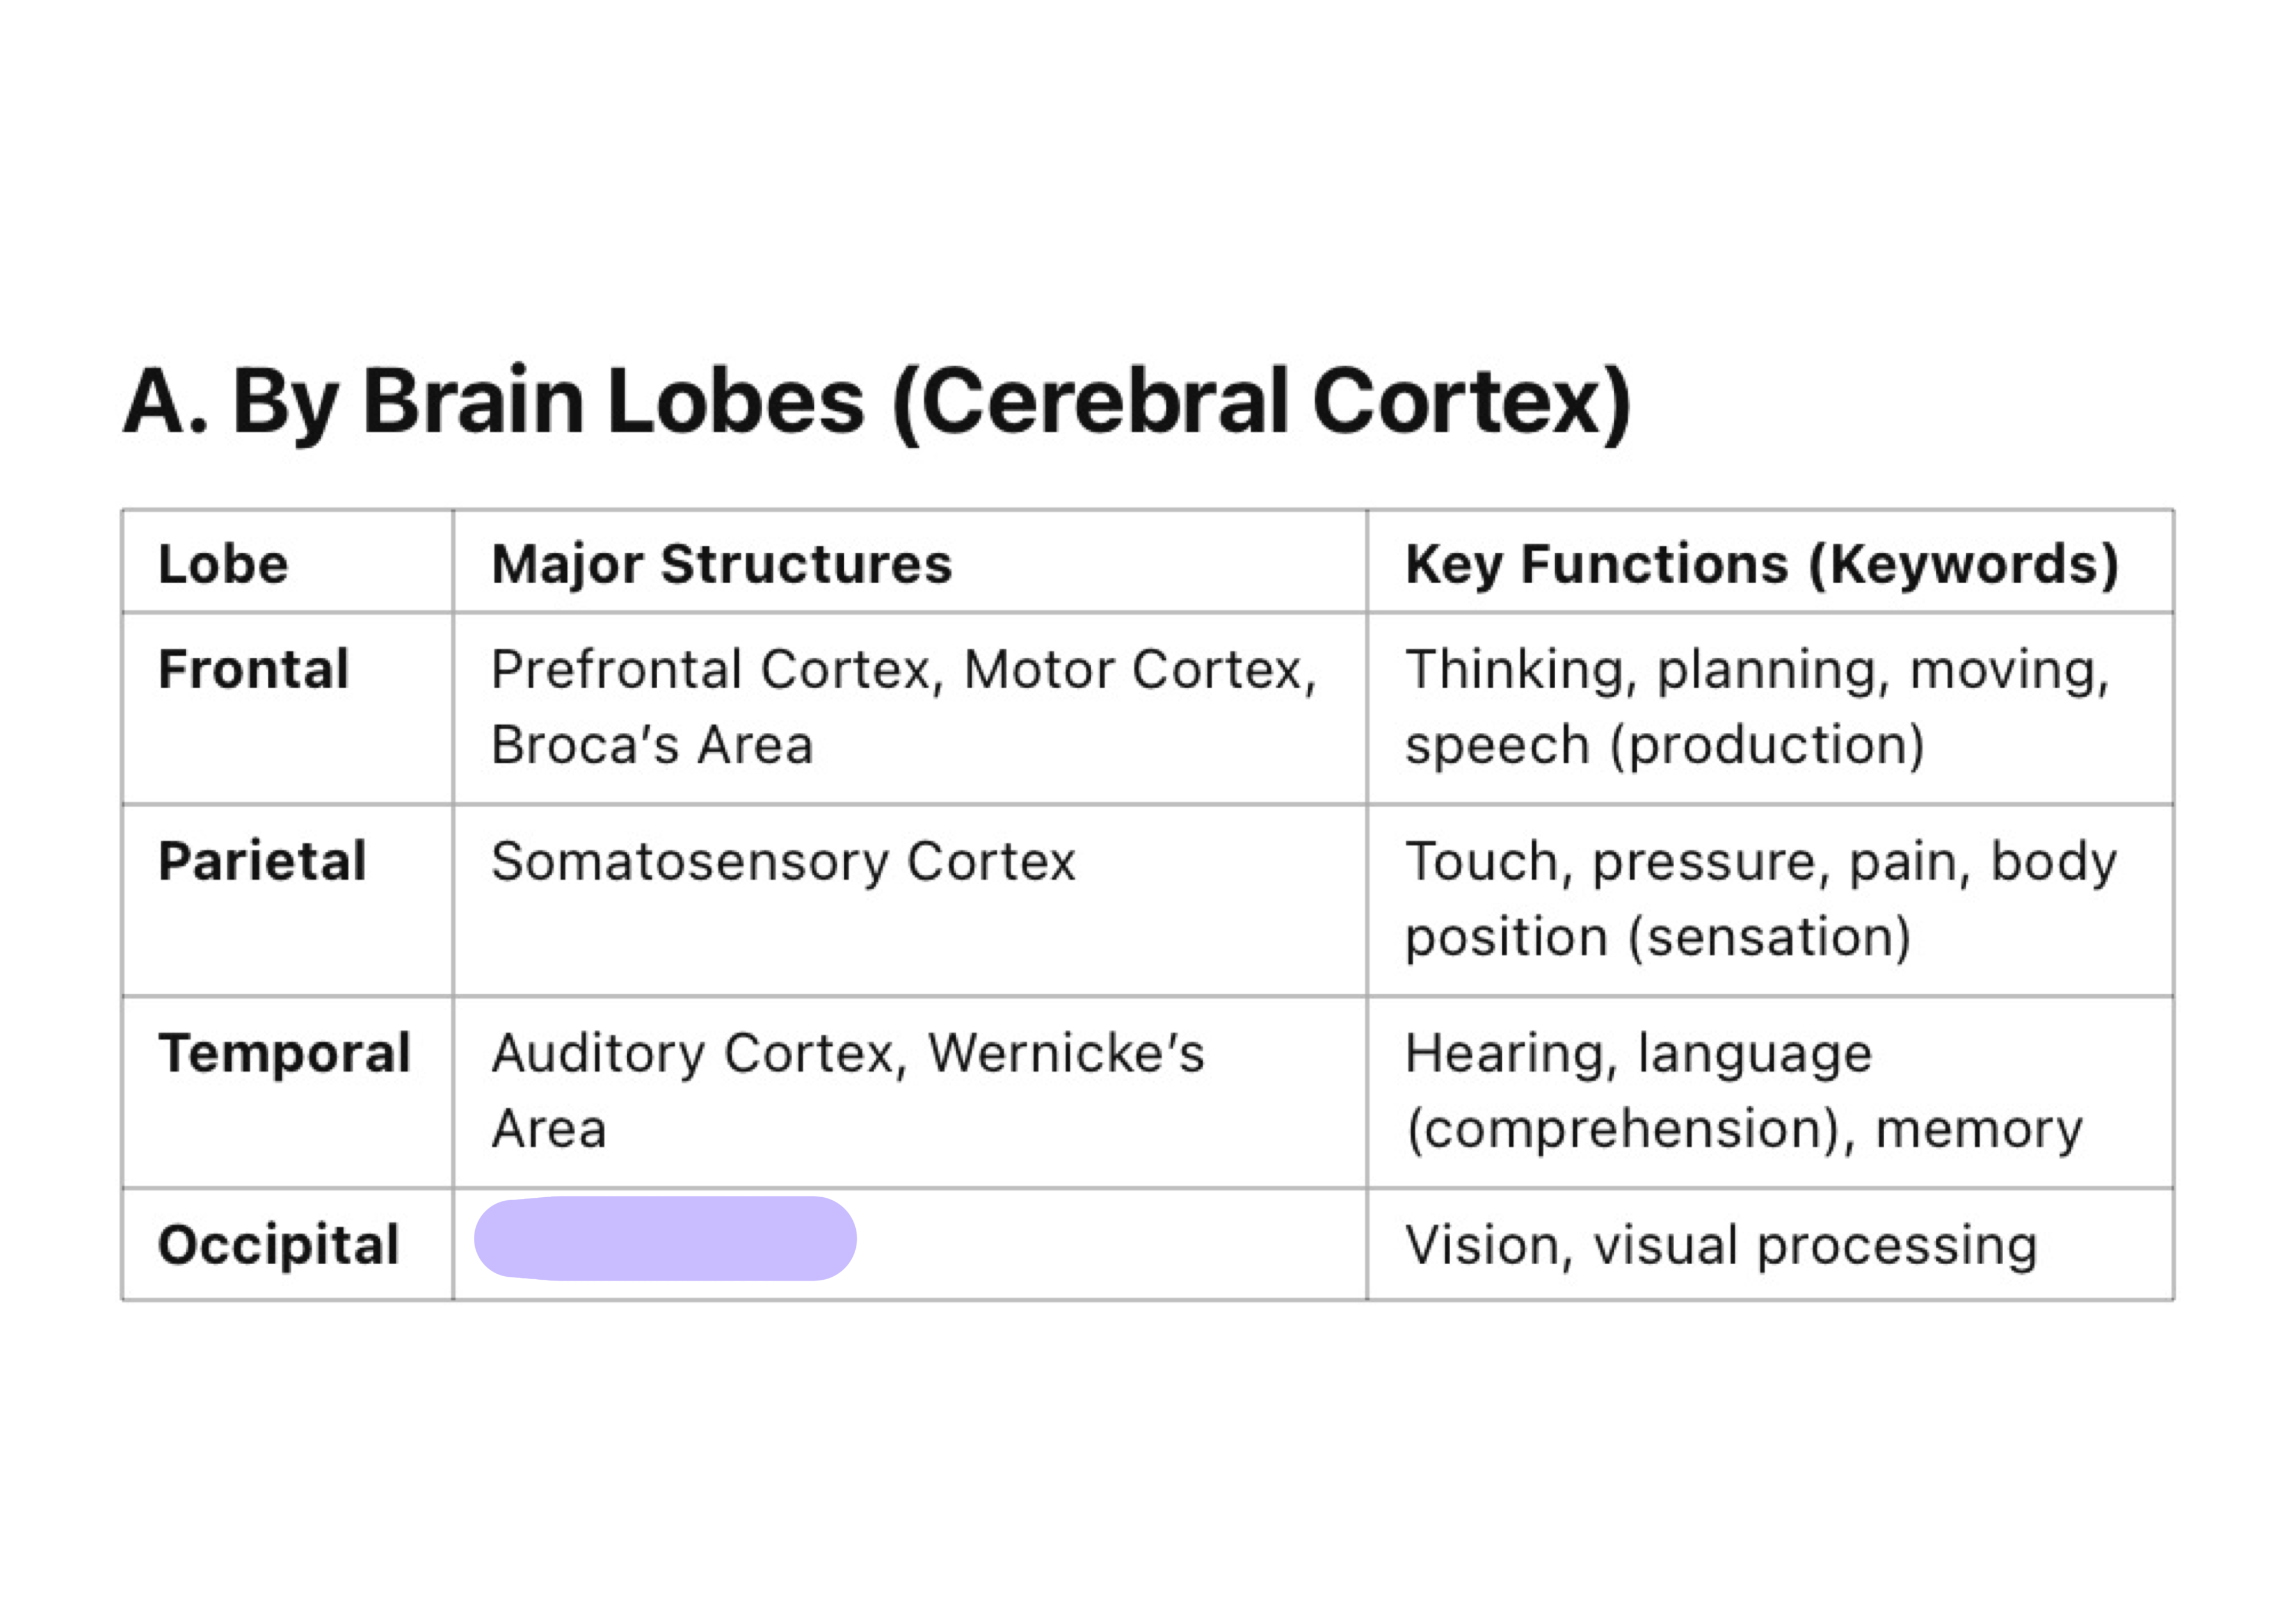Click the "Vision, visual processing" text
This screenshot has height=1623, width=2296.
point(1720,1245)
